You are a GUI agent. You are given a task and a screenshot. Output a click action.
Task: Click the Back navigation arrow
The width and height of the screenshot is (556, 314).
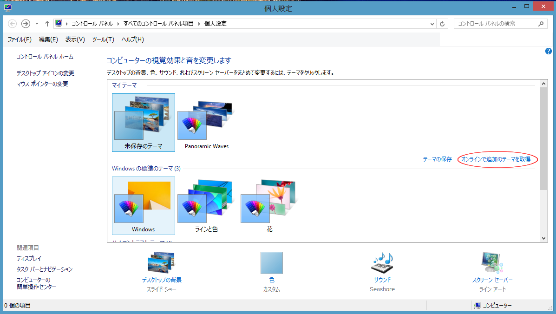point(13,24)
